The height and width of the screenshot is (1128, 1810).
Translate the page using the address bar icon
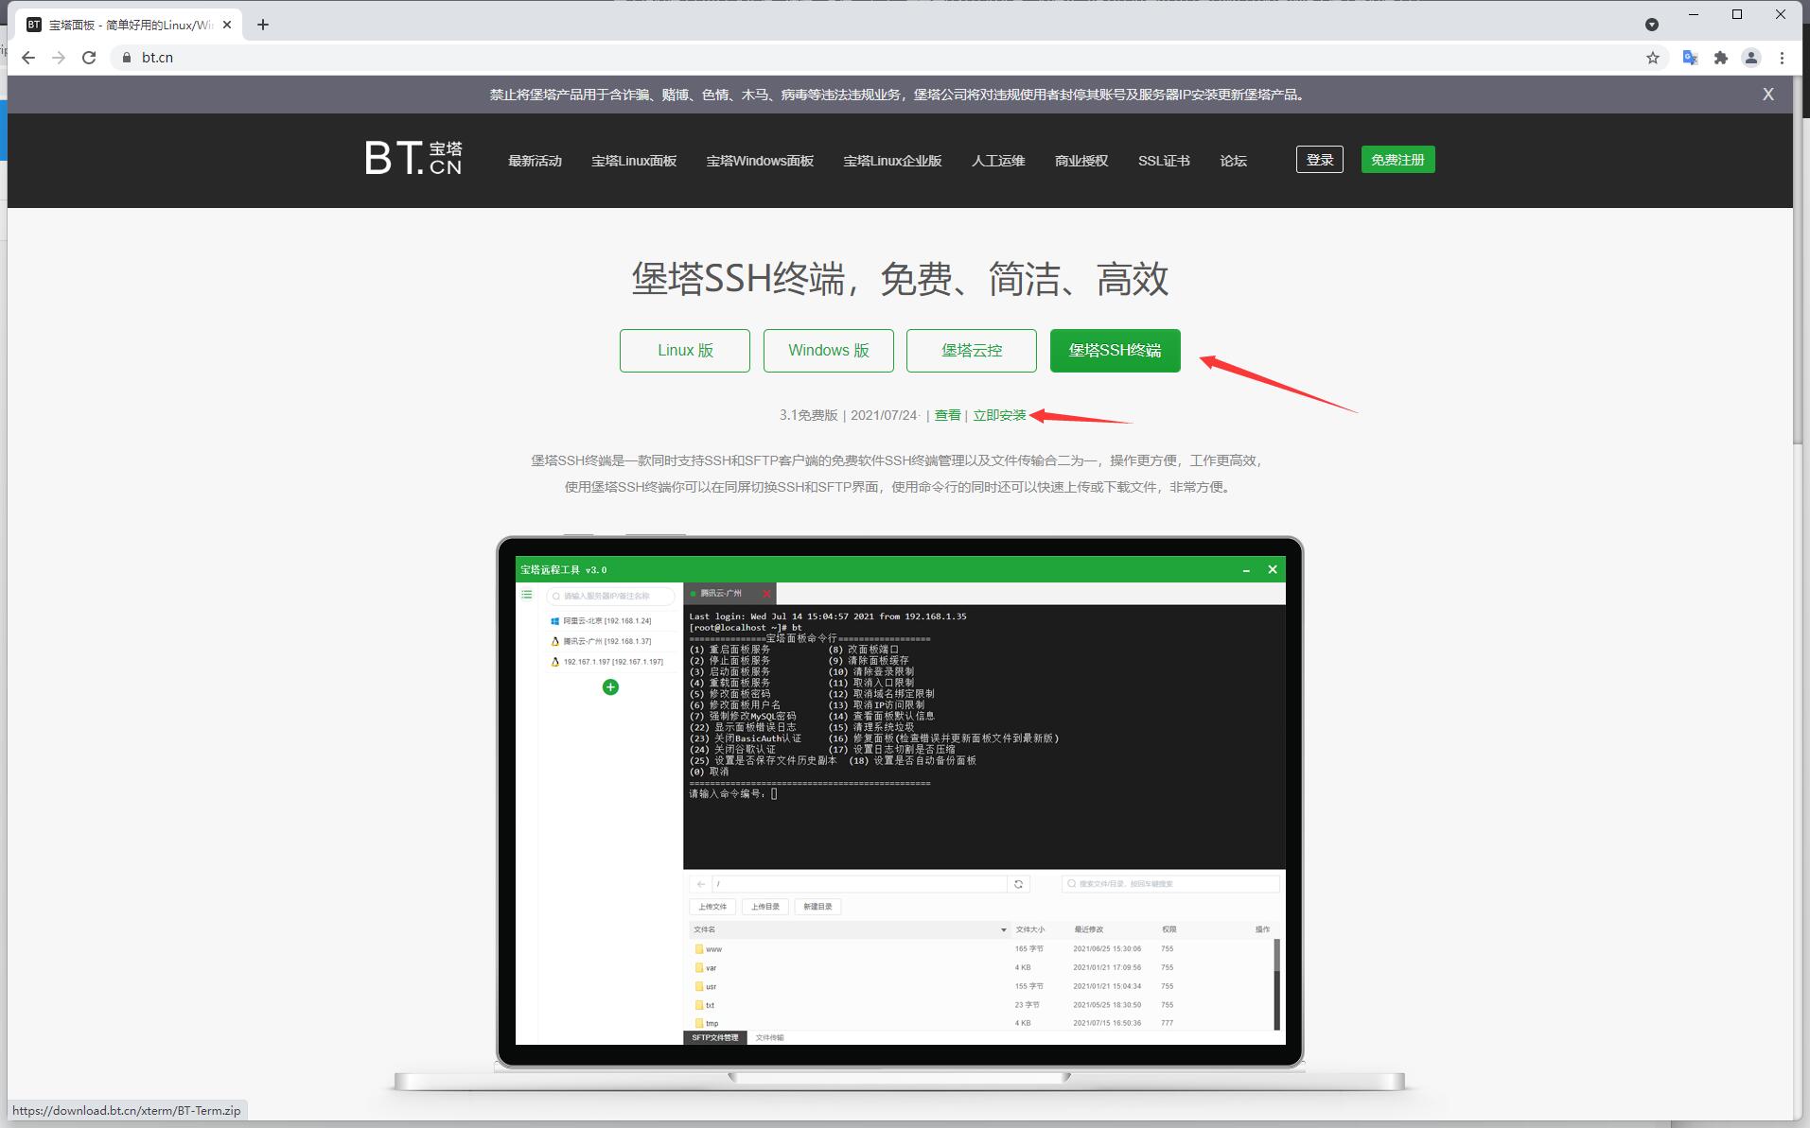tap(1690, 58)
